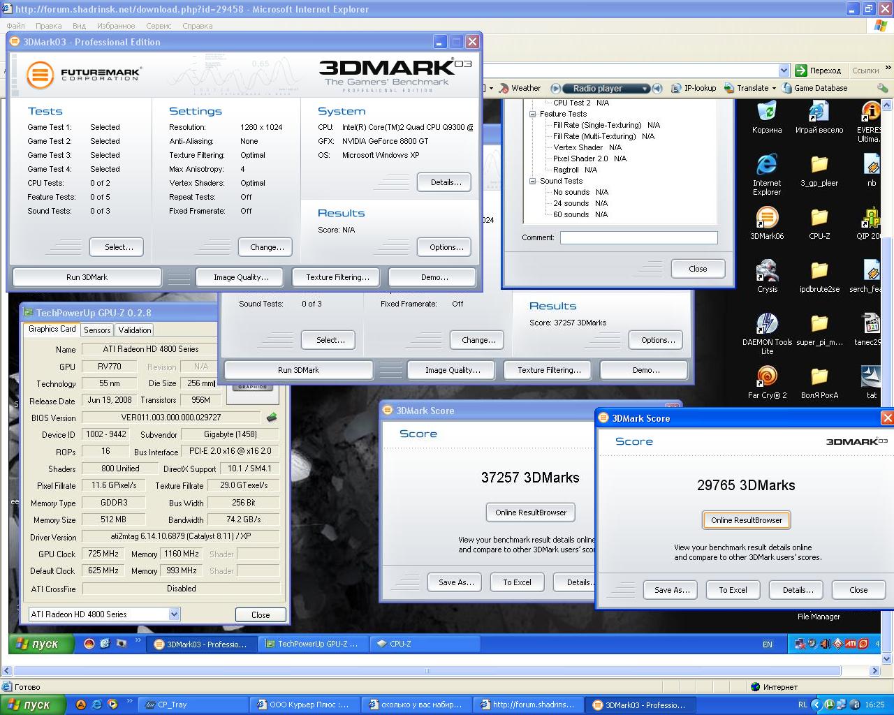The height and width of the screenshot is (715, 894).
Task: Click the Weather toolbar icon
Action: click(520, 88)
